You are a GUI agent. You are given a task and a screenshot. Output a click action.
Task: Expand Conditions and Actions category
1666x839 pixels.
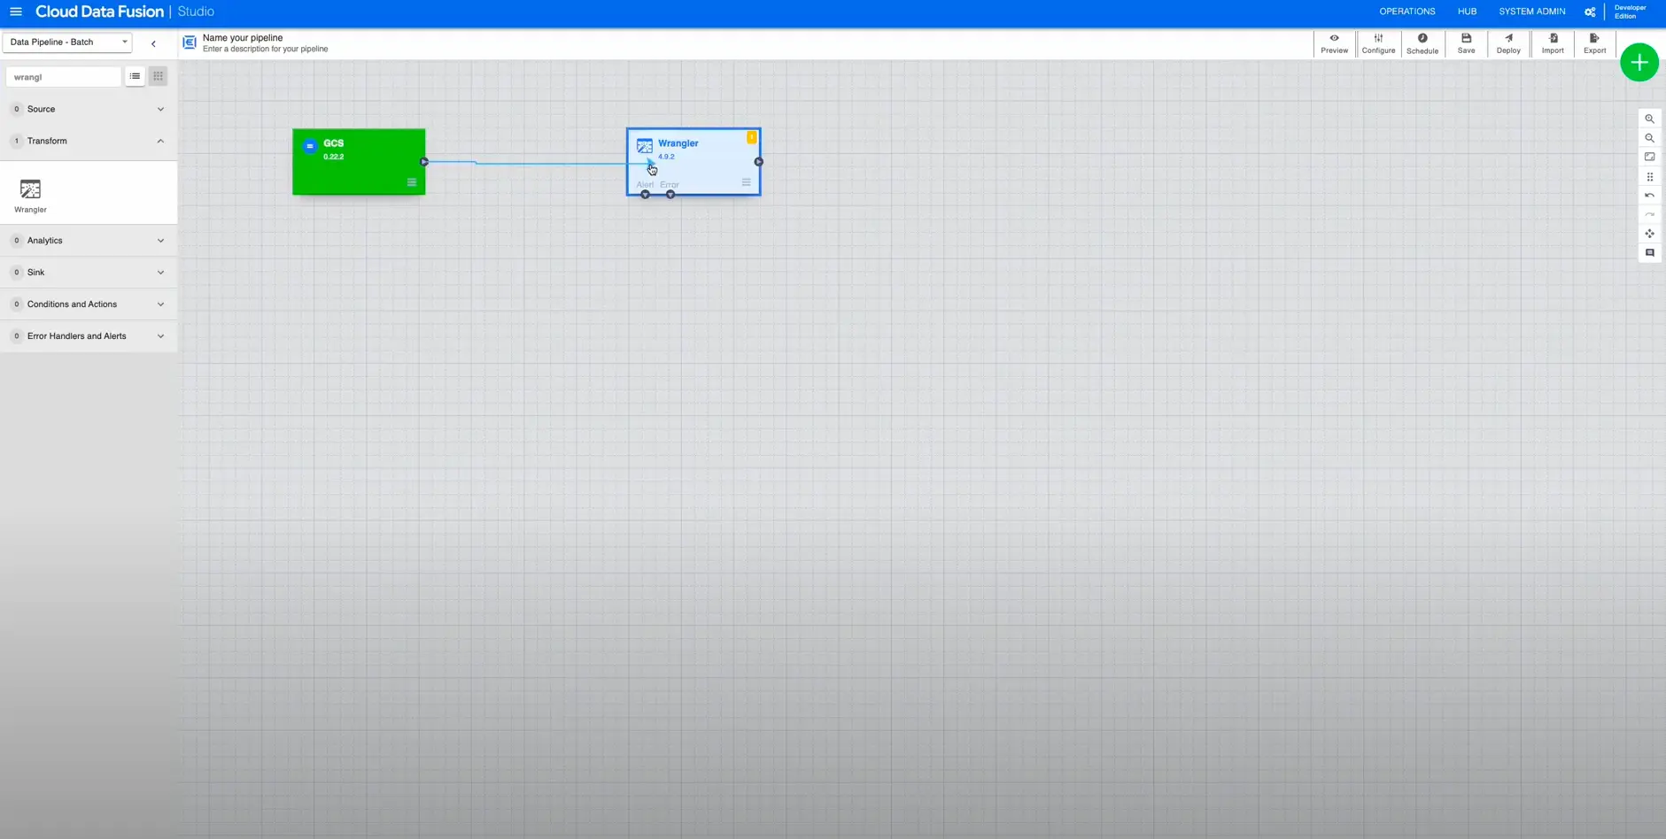(x=89, y=304)
